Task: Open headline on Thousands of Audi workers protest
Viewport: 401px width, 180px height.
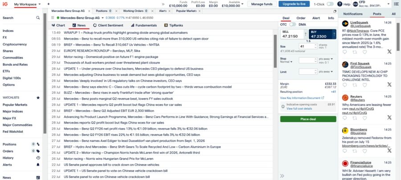Action: 112,63
